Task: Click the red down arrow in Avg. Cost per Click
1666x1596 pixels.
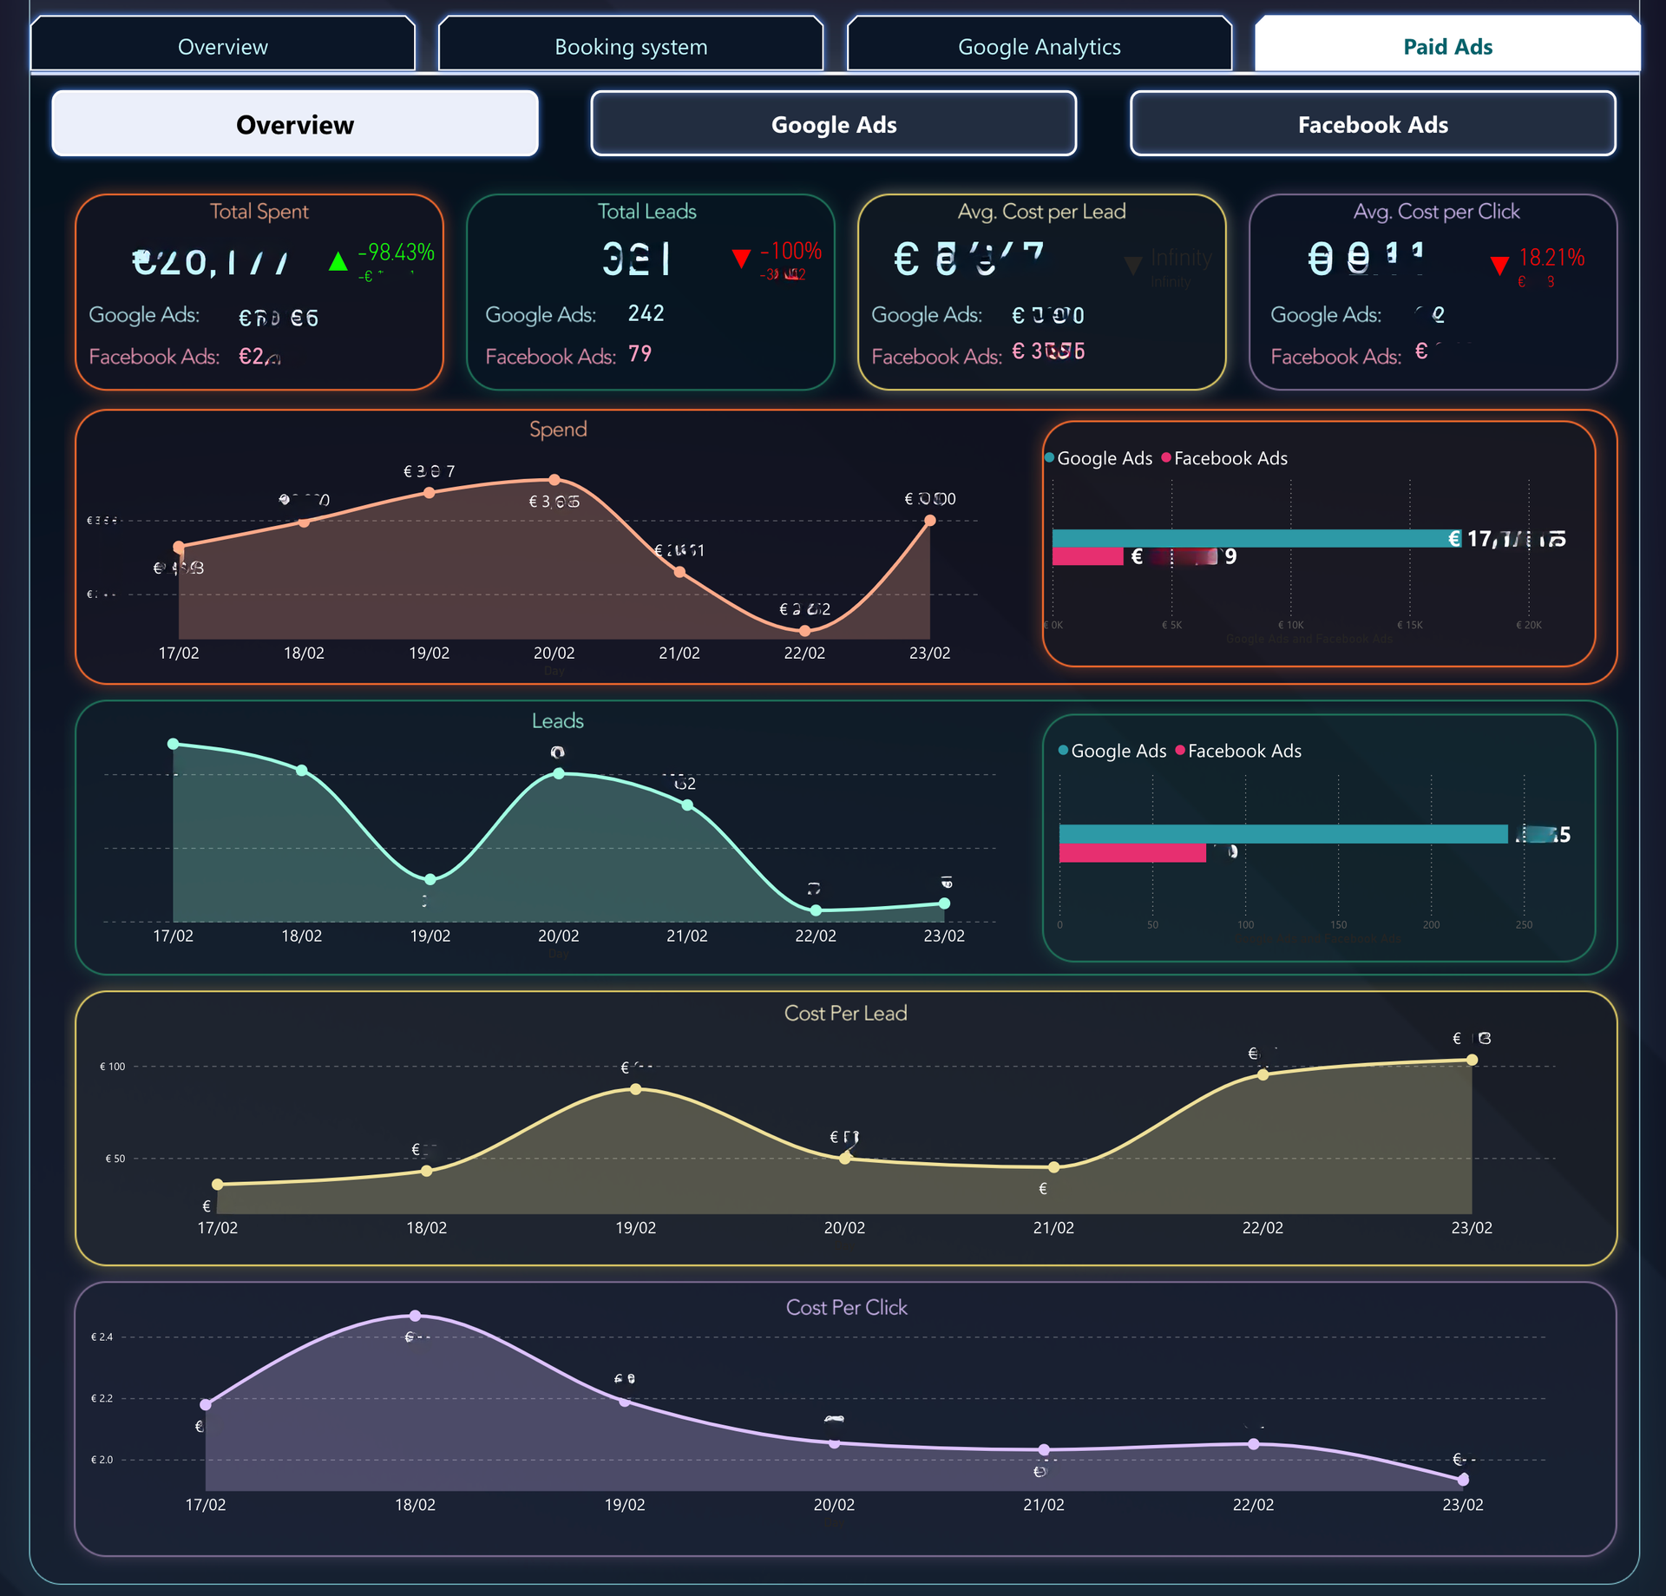Action: click(x=1499, y=266)
